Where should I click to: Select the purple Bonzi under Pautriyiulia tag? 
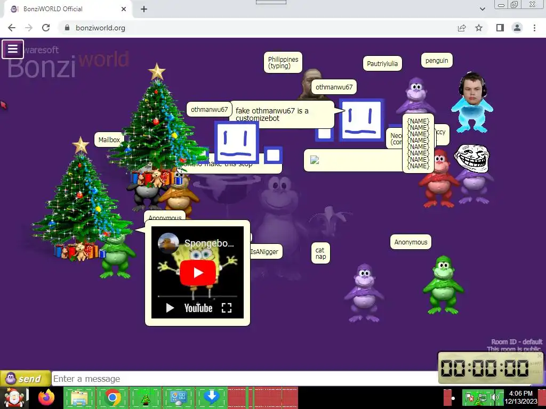pos(415,96)
